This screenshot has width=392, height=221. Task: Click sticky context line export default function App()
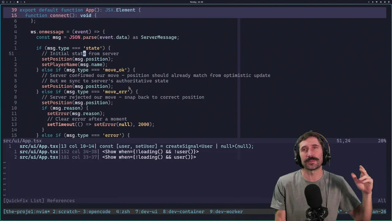(80, 10)
